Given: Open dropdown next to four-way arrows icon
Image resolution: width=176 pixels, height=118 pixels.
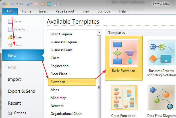Looking at the screenshot, I should click(x=32, y=4).
